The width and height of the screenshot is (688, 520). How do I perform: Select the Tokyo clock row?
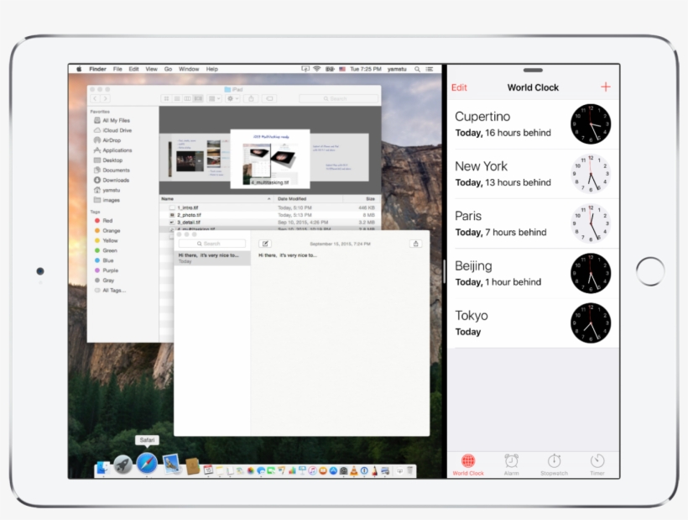click(533, 323)
